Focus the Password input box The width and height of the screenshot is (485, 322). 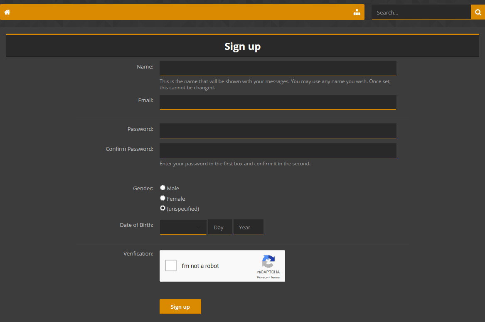pos(278,131)
